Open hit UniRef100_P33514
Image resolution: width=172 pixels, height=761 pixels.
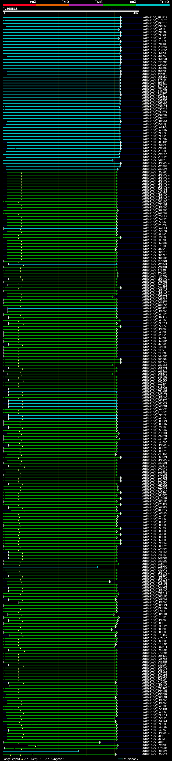tap(154, 323)
